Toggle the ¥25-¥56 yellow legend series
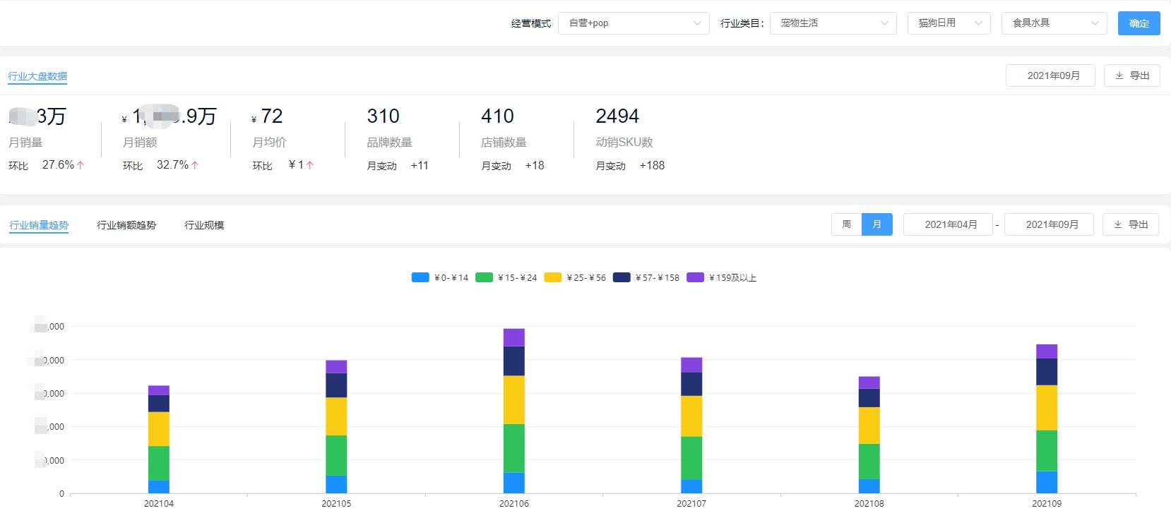 coord(553,277)
